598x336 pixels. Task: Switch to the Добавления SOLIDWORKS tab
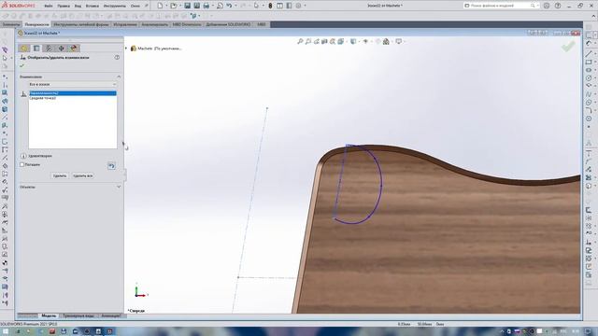click(x=228, y=24)
